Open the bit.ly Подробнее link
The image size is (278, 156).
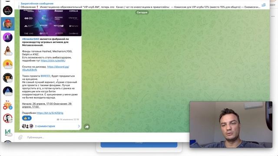click(x=50, y=113)
